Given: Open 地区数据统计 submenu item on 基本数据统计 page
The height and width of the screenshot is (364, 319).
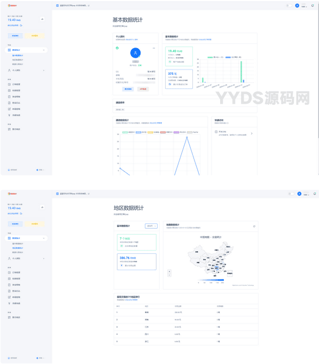Looking at the screenshot, I should click(18, 60).
